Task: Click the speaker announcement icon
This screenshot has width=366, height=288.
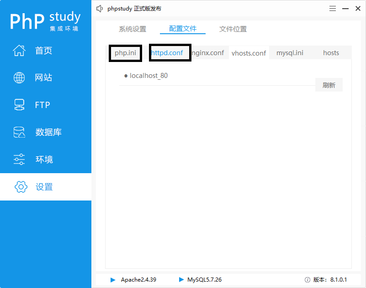Action: click(100, 8)
